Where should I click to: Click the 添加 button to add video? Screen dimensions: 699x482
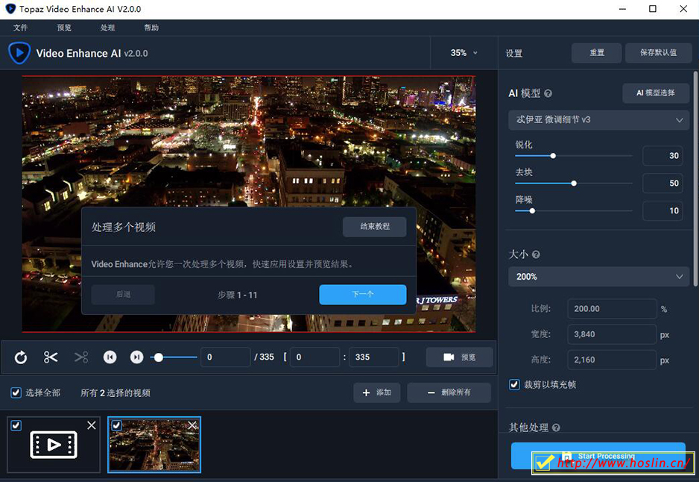376,392
